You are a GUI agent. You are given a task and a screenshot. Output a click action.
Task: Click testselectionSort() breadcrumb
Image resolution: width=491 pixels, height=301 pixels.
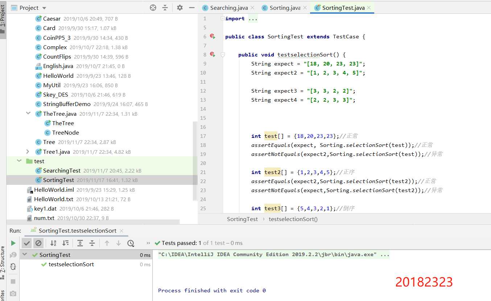pyautogui.click(x=293, y=219)
